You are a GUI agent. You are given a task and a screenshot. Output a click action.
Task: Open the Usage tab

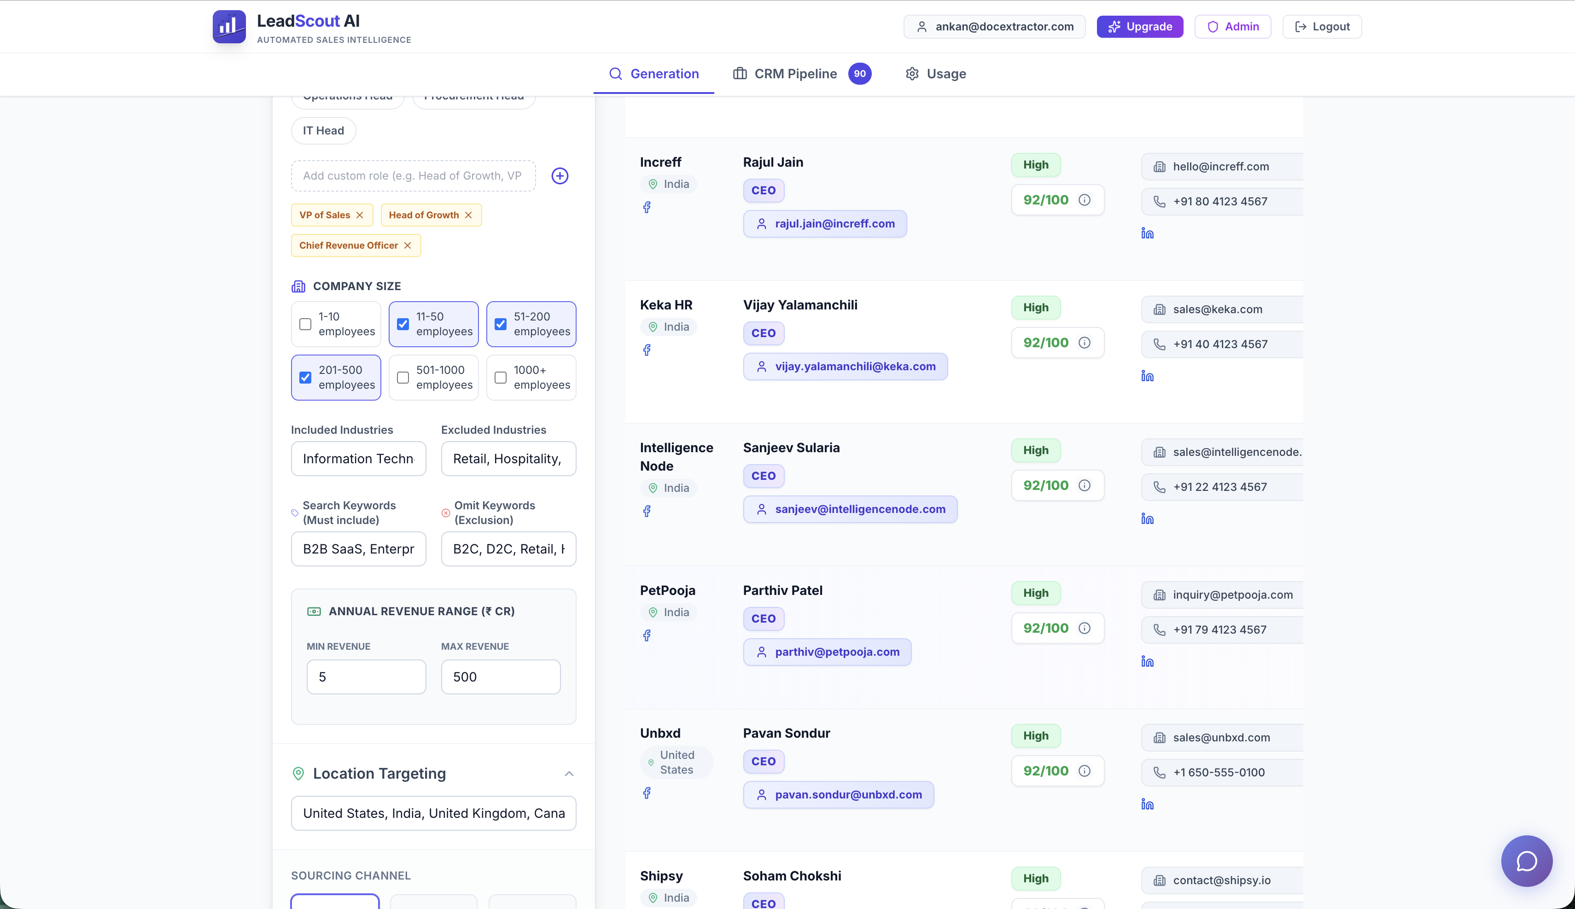pos(934,74)
